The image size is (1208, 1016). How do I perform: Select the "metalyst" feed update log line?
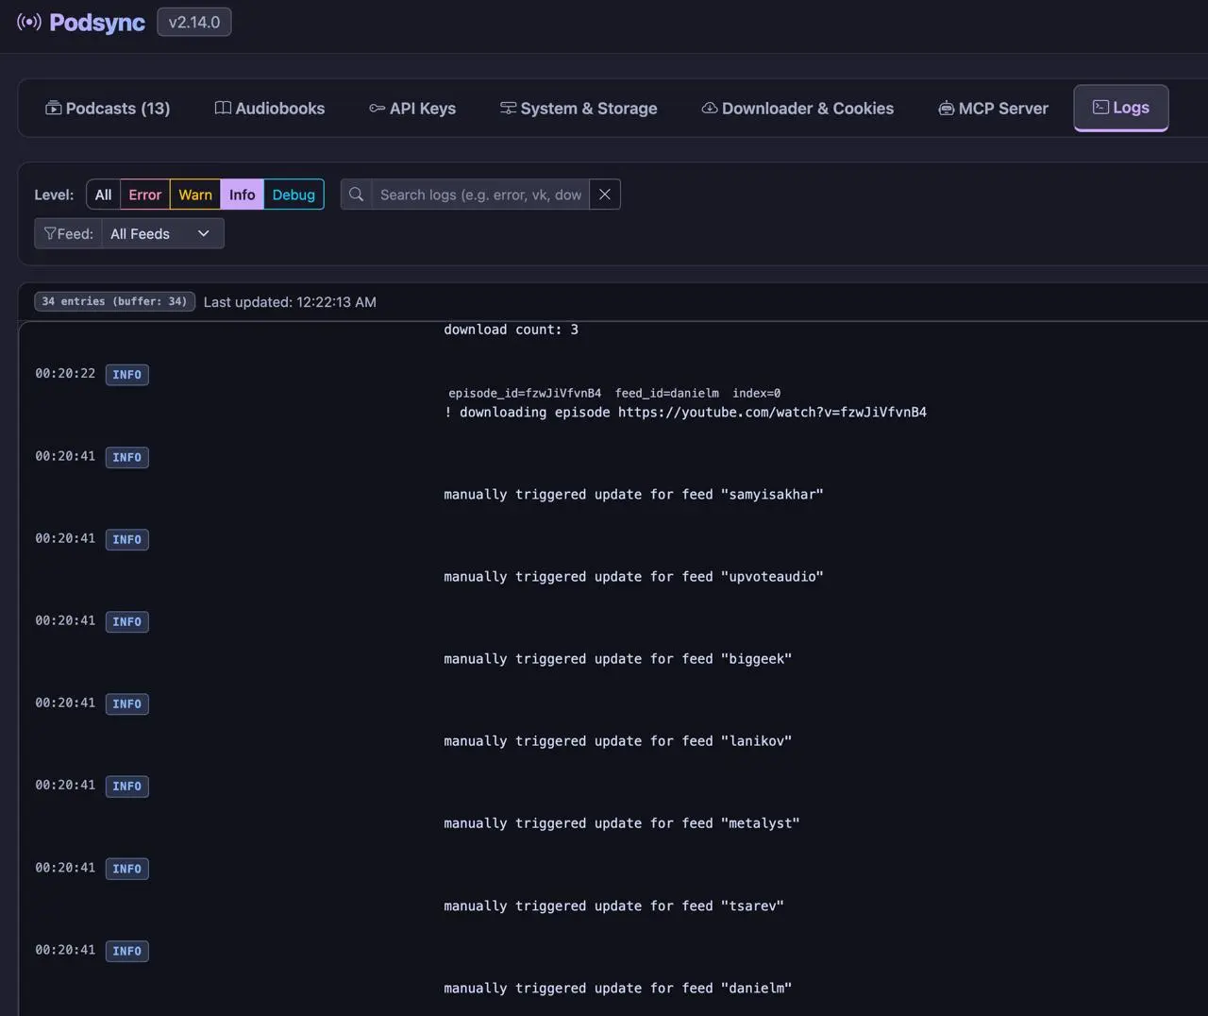click(x=622, y=822)
